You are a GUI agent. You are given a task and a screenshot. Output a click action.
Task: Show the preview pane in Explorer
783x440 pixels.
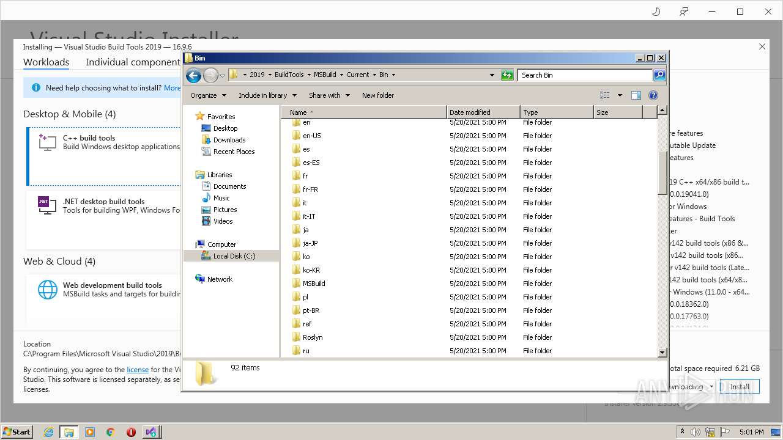(x=636, y=95)
